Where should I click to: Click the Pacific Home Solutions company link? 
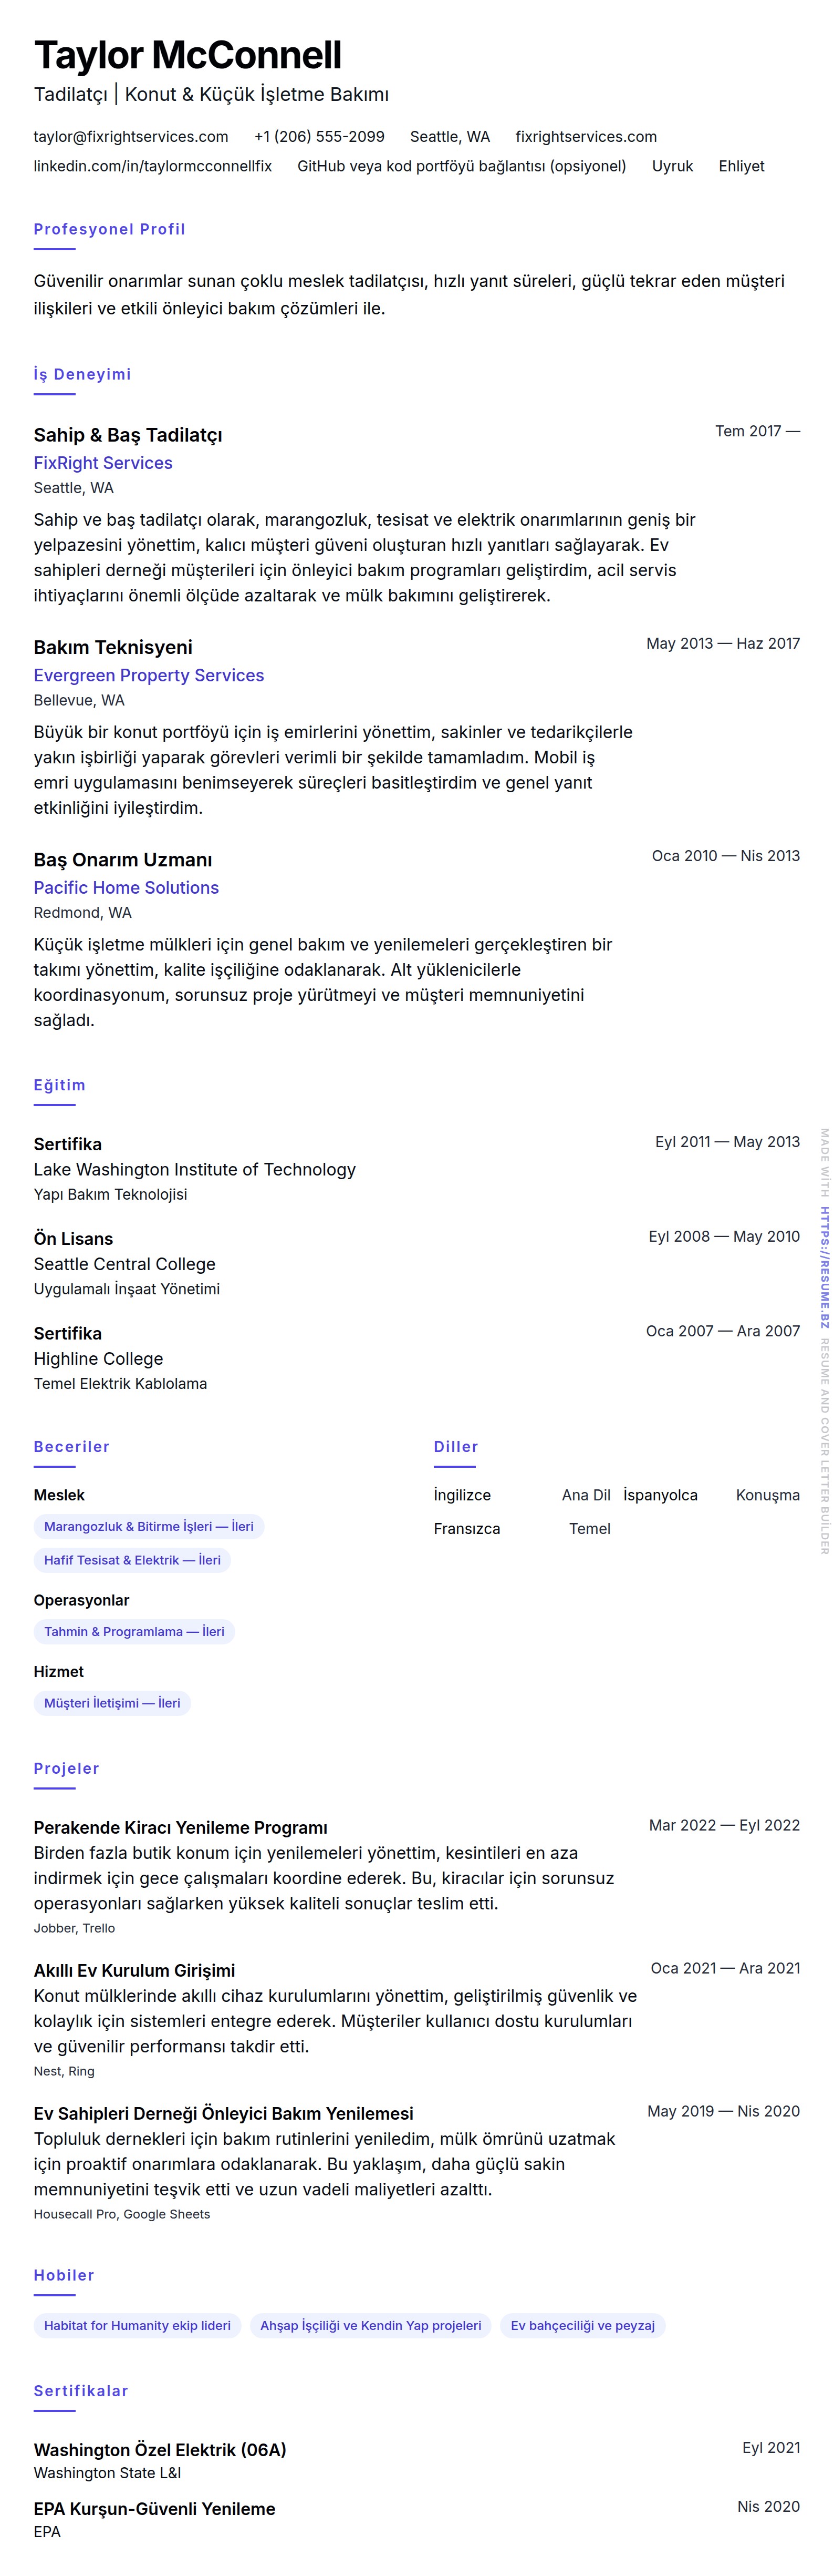[126, 887]
